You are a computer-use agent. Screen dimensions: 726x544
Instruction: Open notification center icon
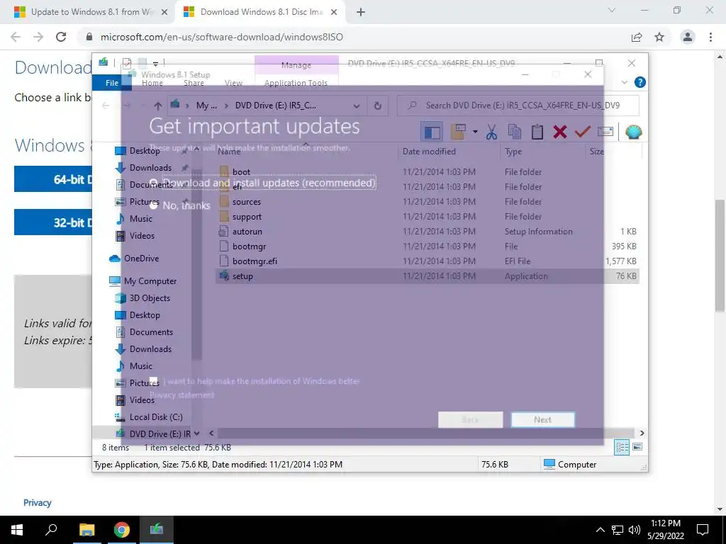click(703, 530)
